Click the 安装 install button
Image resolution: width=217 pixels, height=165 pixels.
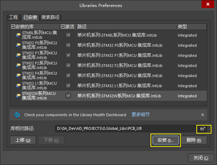click(166, 140)
